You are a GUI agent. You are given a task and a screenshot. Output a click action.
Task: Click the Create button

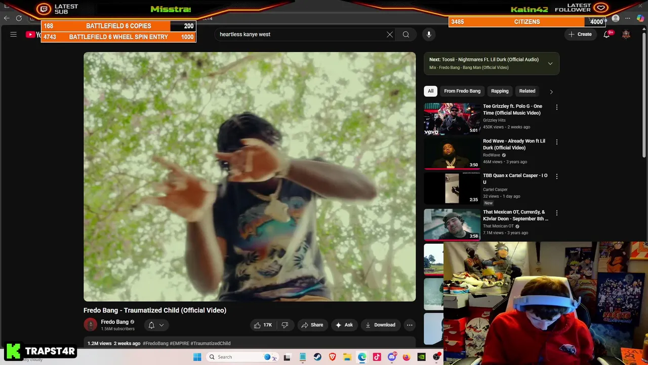pos(580,34)
